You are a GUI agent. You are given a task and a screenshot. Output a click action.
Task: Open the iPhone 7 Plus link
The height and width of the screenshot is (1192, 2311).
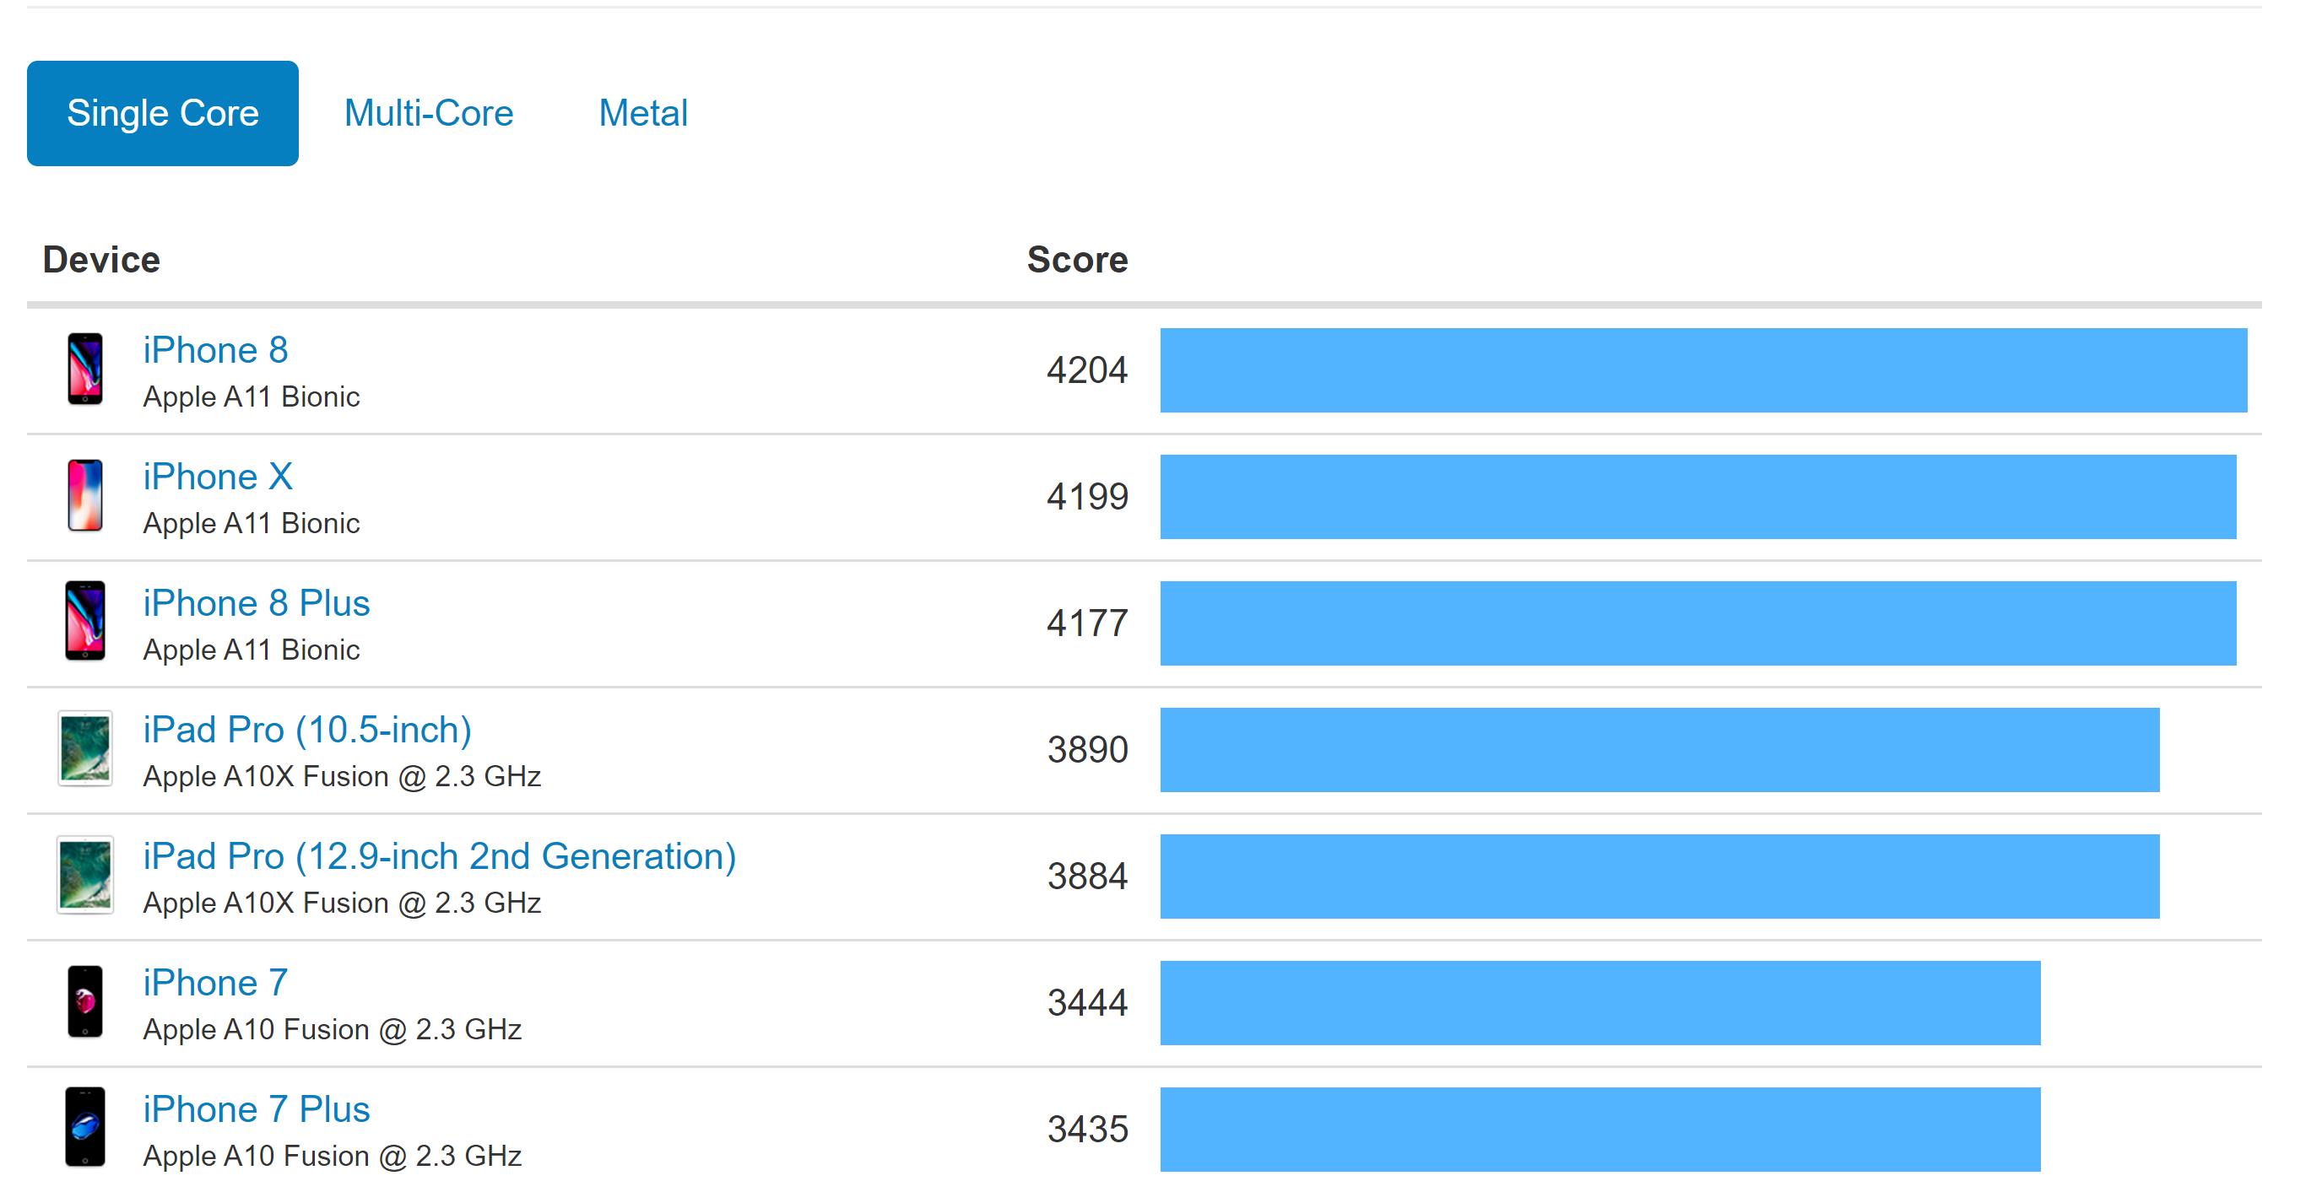click(x=257, y=1109)
